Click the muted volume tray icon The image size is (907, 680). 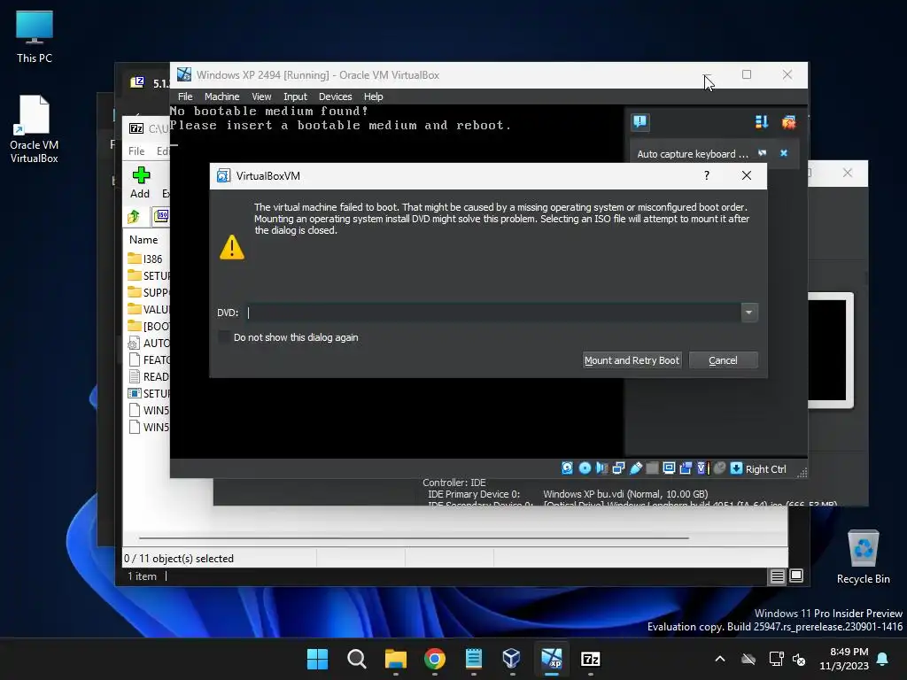800,659
